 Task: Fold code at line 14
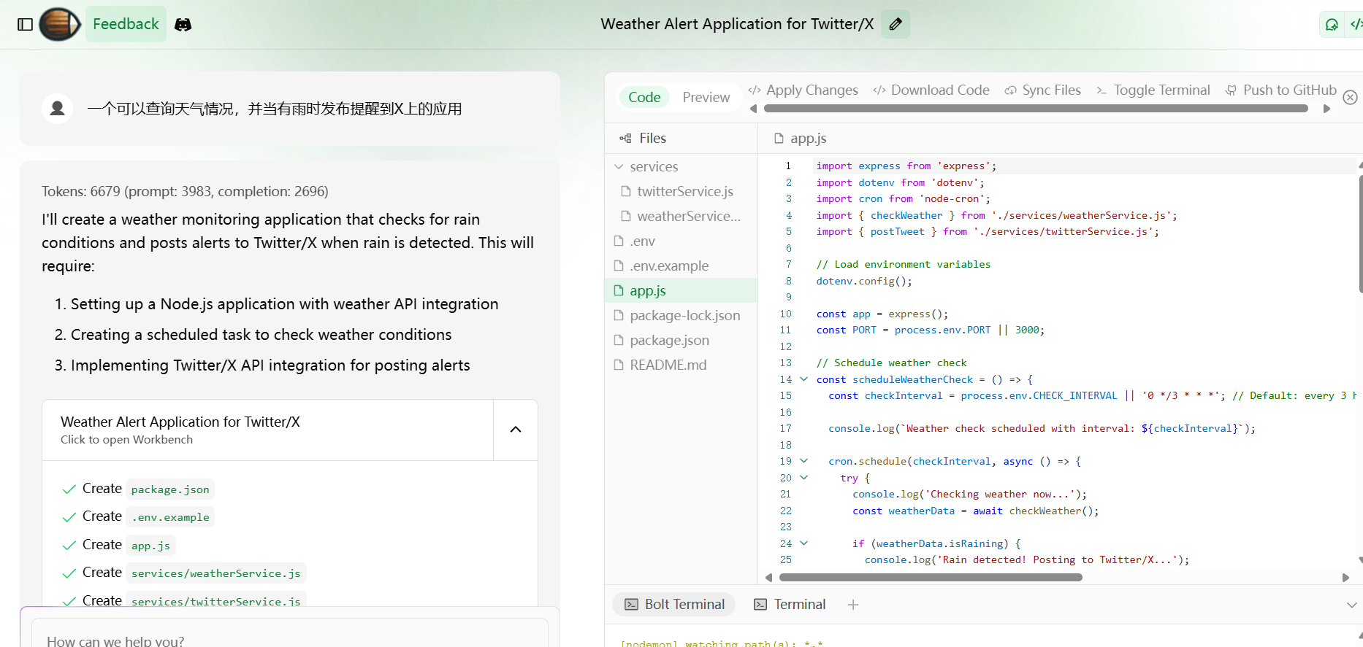tap(804, 379)
